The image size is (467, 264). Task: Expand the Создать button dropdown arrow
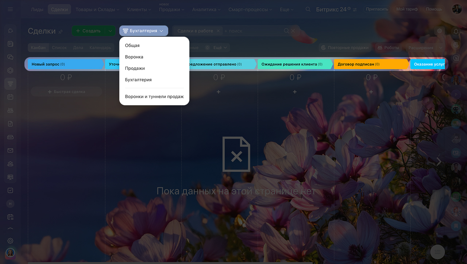click(110, 31)
